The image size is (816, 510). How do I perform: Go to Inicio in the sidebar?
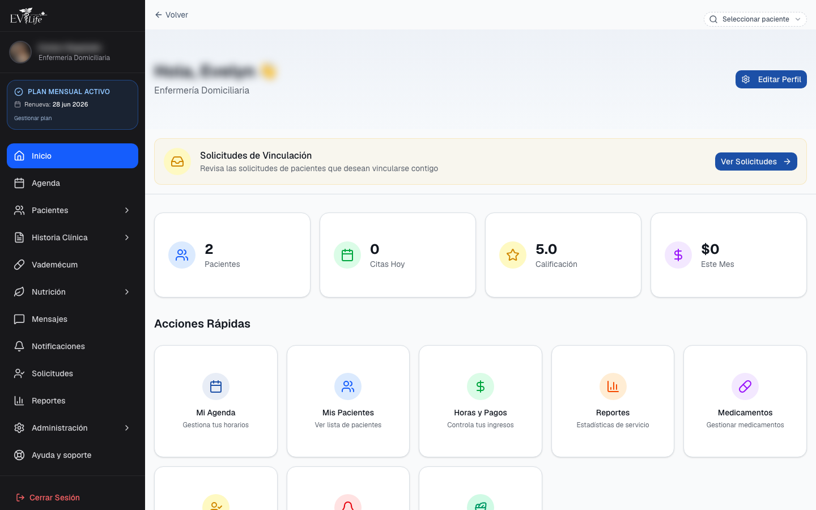tap(73, 156)
